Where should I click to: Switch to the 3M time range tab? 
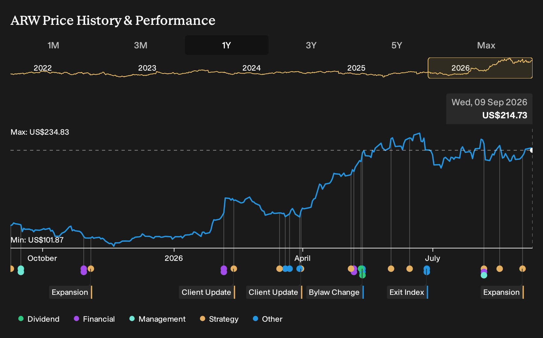click(140, 45)
